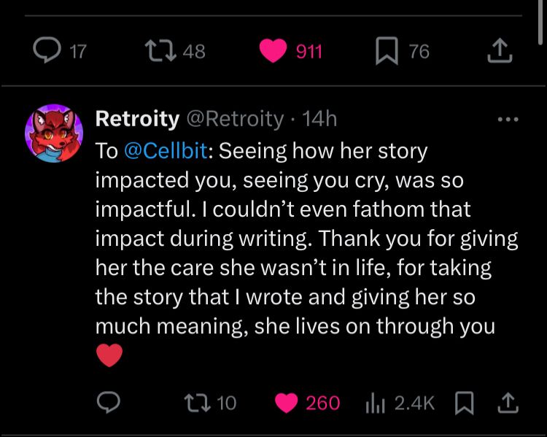Open the Retroity display name profile
This screenshot has height=437, width=547.
coord(137,118)
